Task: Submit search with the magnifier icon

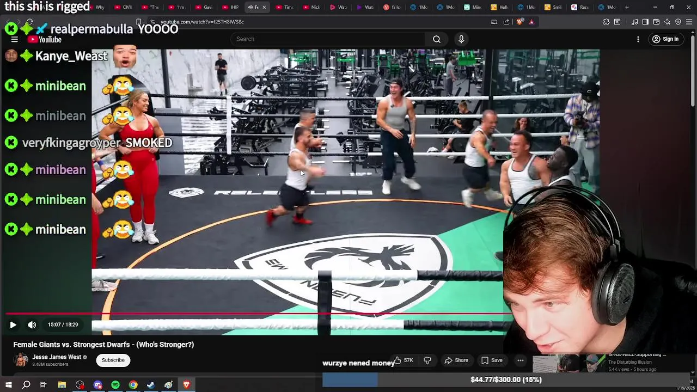Action: coord(437,39)
